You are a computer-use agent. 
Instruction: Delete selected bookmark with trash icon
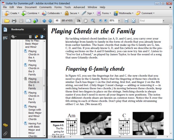tap(31, 37)
